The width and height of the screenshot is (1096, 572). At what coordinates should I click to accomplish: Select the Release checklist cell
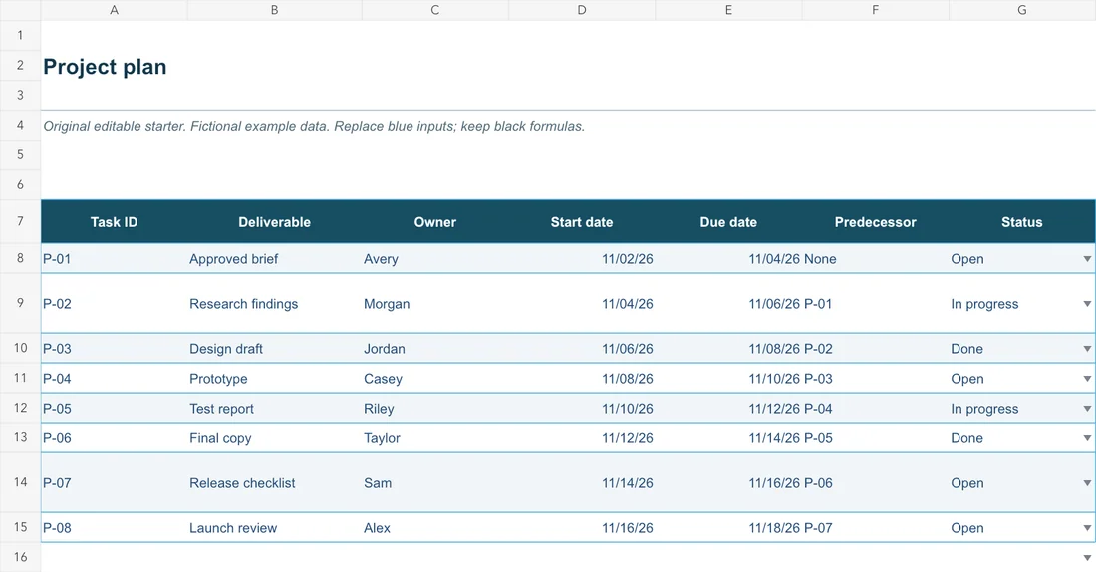275,483
